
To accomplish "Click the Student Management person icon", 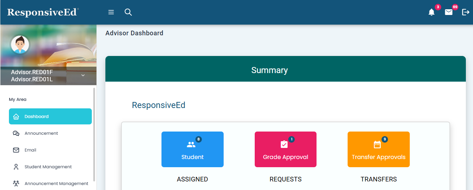I will (16, 167).
